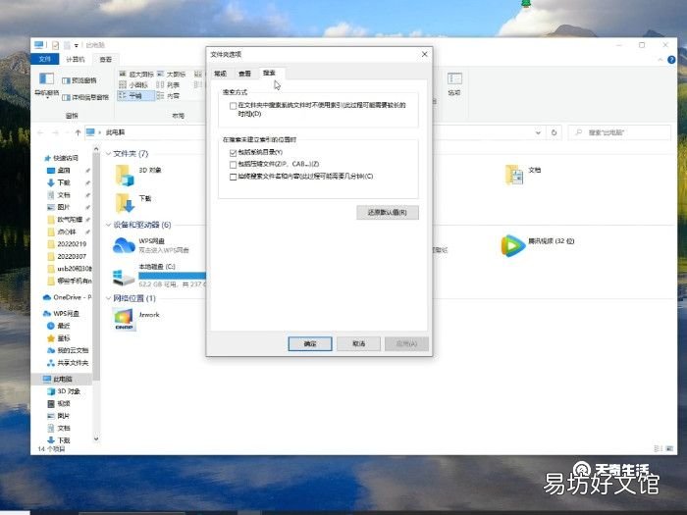This screenshot has width=687, height=515.
Task: Close the Folder Options dialog with X
Action: [x=424, y=54]
